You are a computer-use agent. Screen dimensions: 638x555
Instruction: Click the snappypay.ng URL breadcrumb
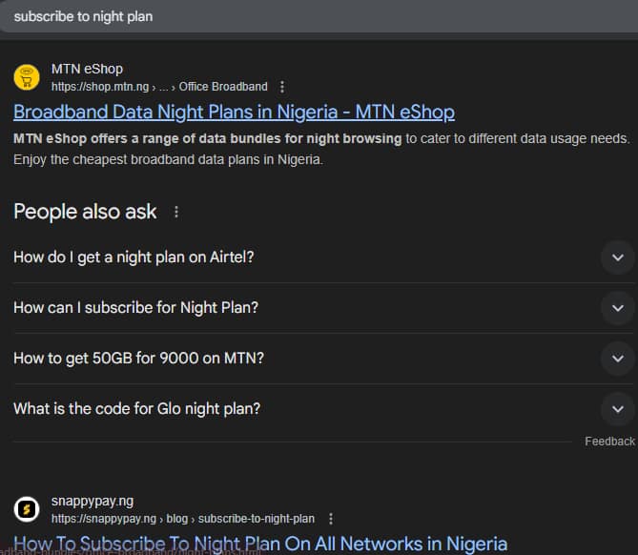tap(182, 519)
